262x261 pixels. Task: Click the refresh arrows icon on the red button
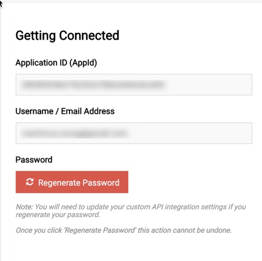tap(30, 182)
